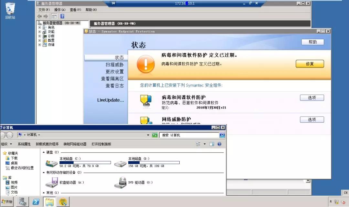349x207 pixels.
Task: Expand the 配置 tree node
Action: pyautogui.click(x=40, y=40)
